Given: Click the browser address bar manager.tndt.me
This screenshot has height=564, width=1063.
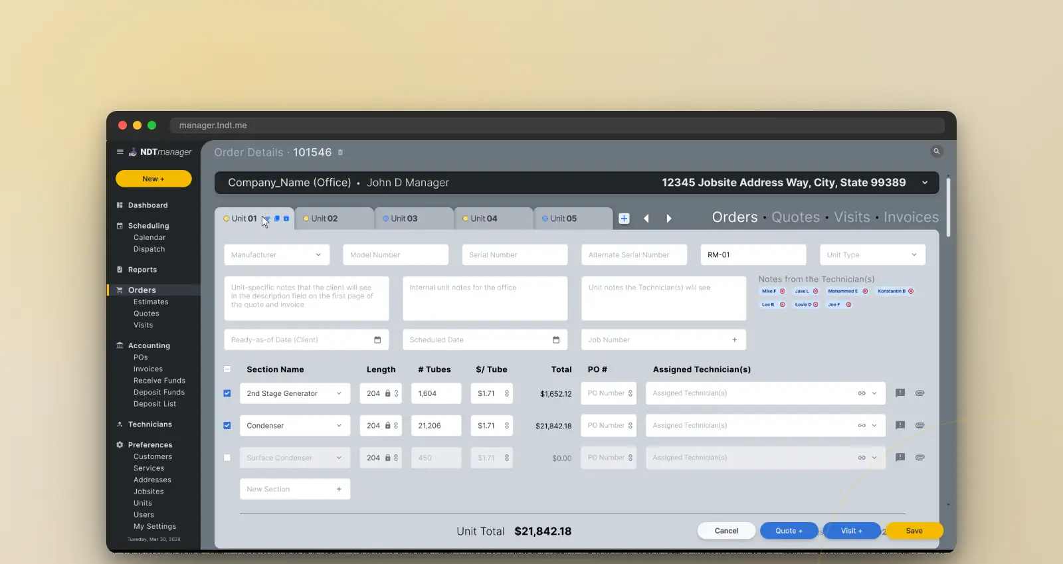Looking at the screenshot, I should (x=557, y=126).
